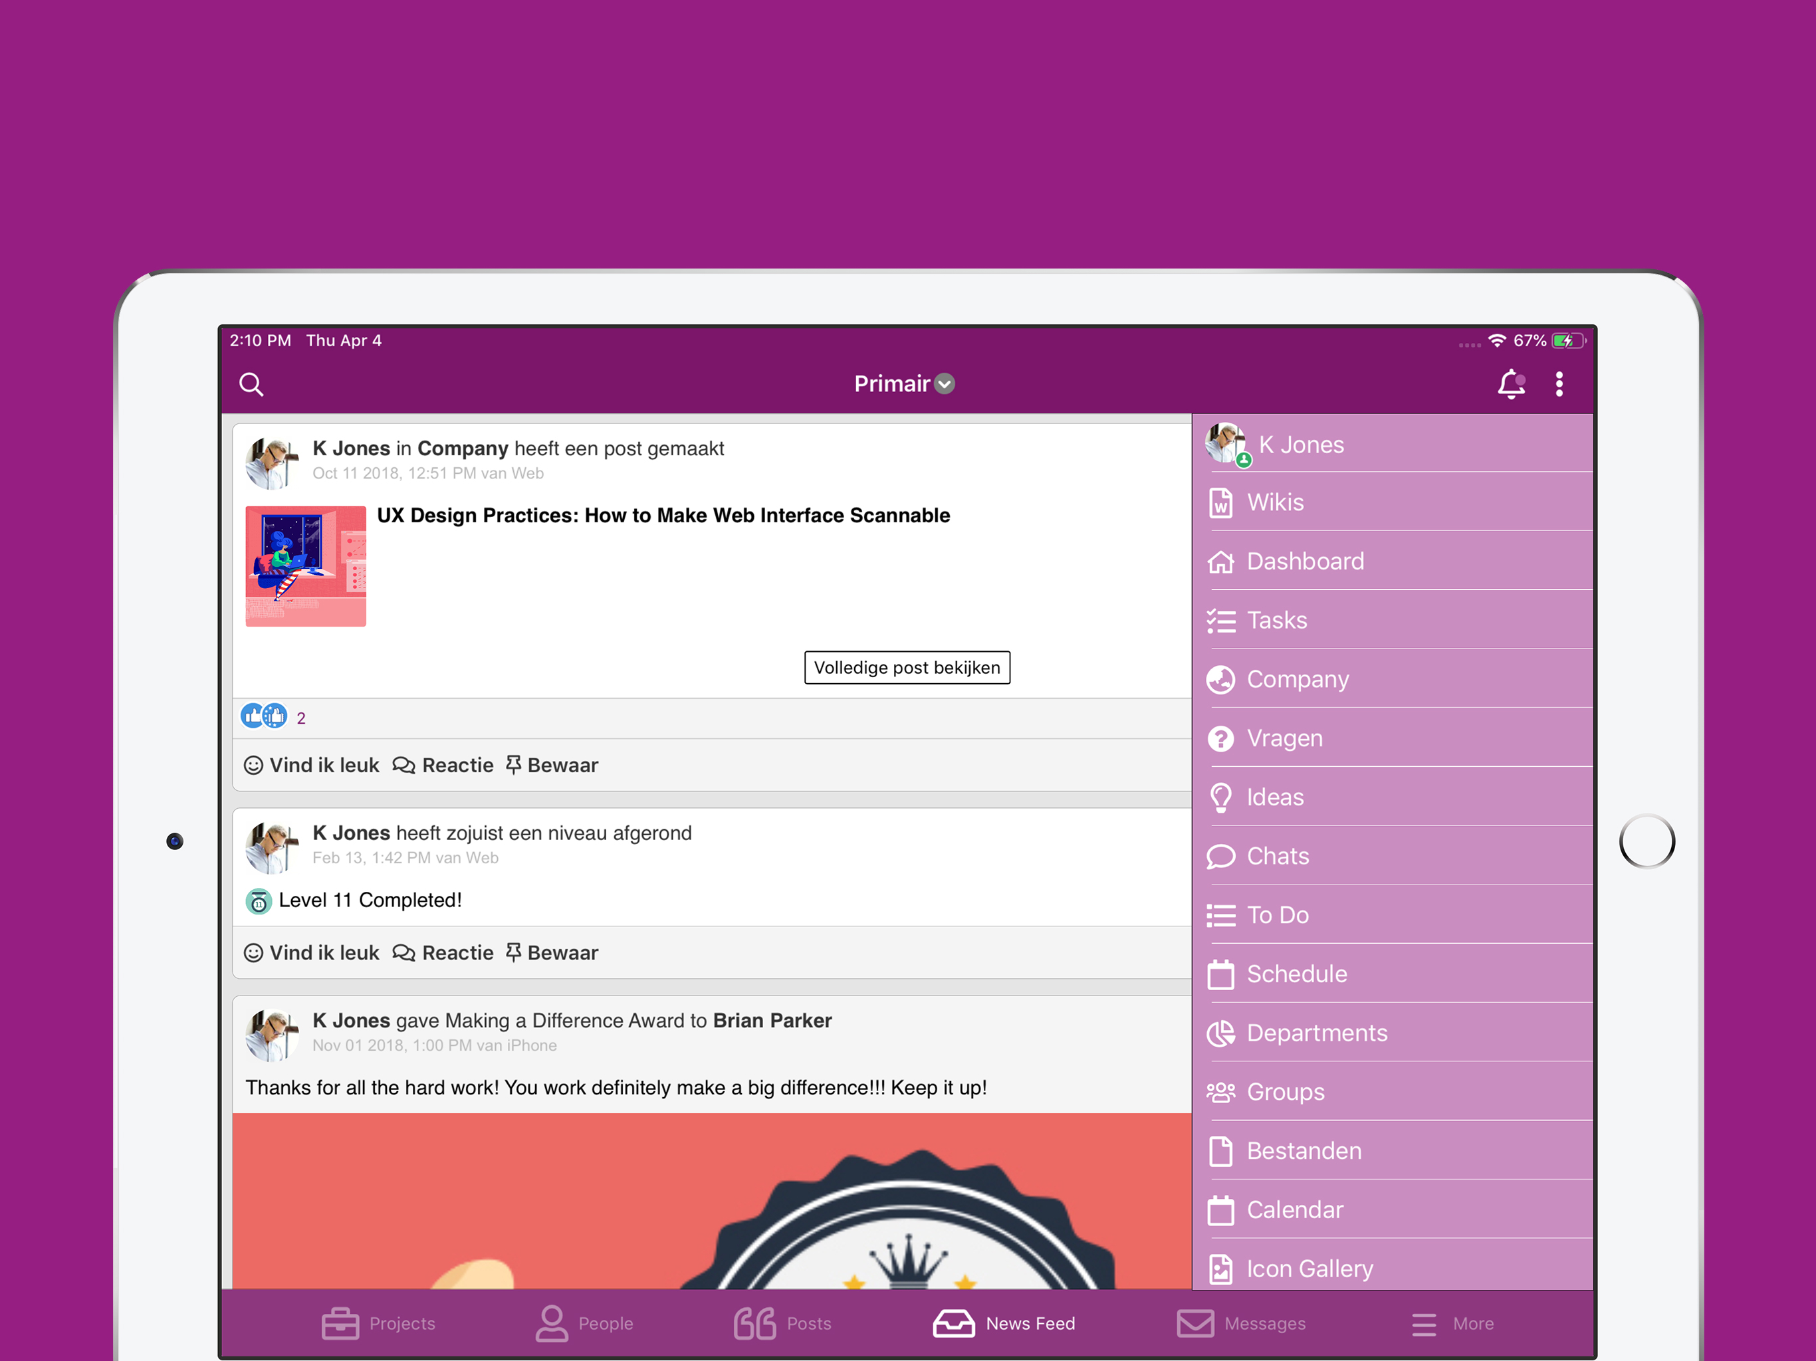Open Departments in sidebar
Viewport: 1816px width, 1361px height.
click(x=1316, y=1033)
